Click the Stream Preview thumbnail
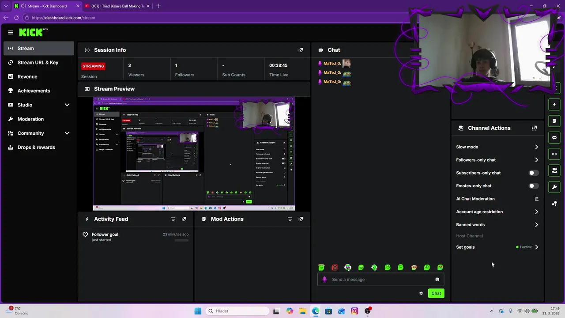 point(194,154)
